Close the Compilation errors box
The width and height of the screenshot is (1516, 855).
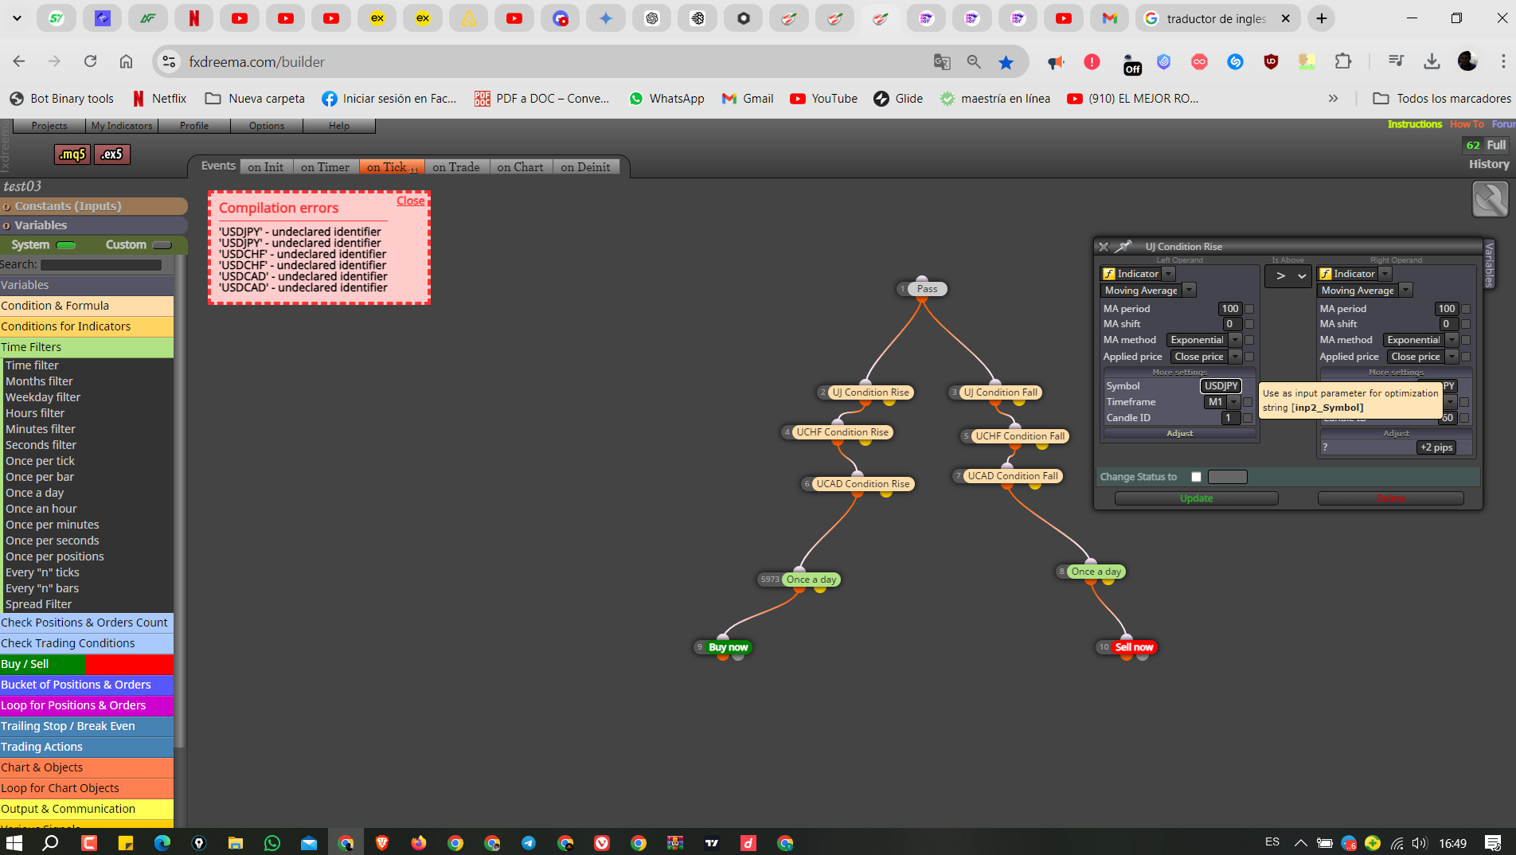pos(411,201)
